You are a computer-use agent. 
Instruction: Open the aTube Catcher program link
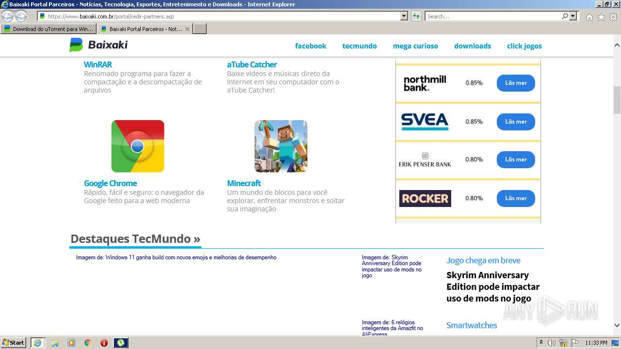tap(252, 64)
